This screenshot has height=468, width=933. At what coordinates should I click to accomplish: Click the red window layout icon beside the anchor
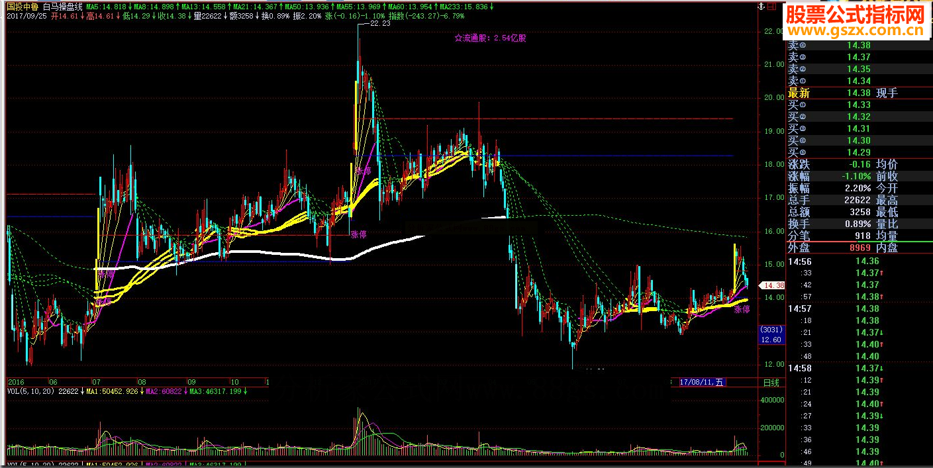771,7
